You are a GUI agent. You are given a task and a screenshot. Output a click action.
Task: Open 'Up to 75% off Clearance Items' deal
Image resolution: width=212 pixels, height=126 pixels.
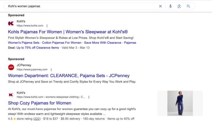[x=38, y=48]
